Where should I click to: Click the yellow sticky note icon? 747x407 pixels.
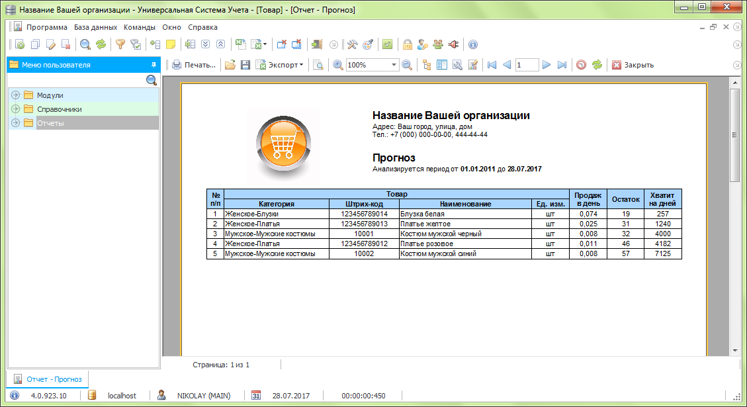tap(171, 44)
